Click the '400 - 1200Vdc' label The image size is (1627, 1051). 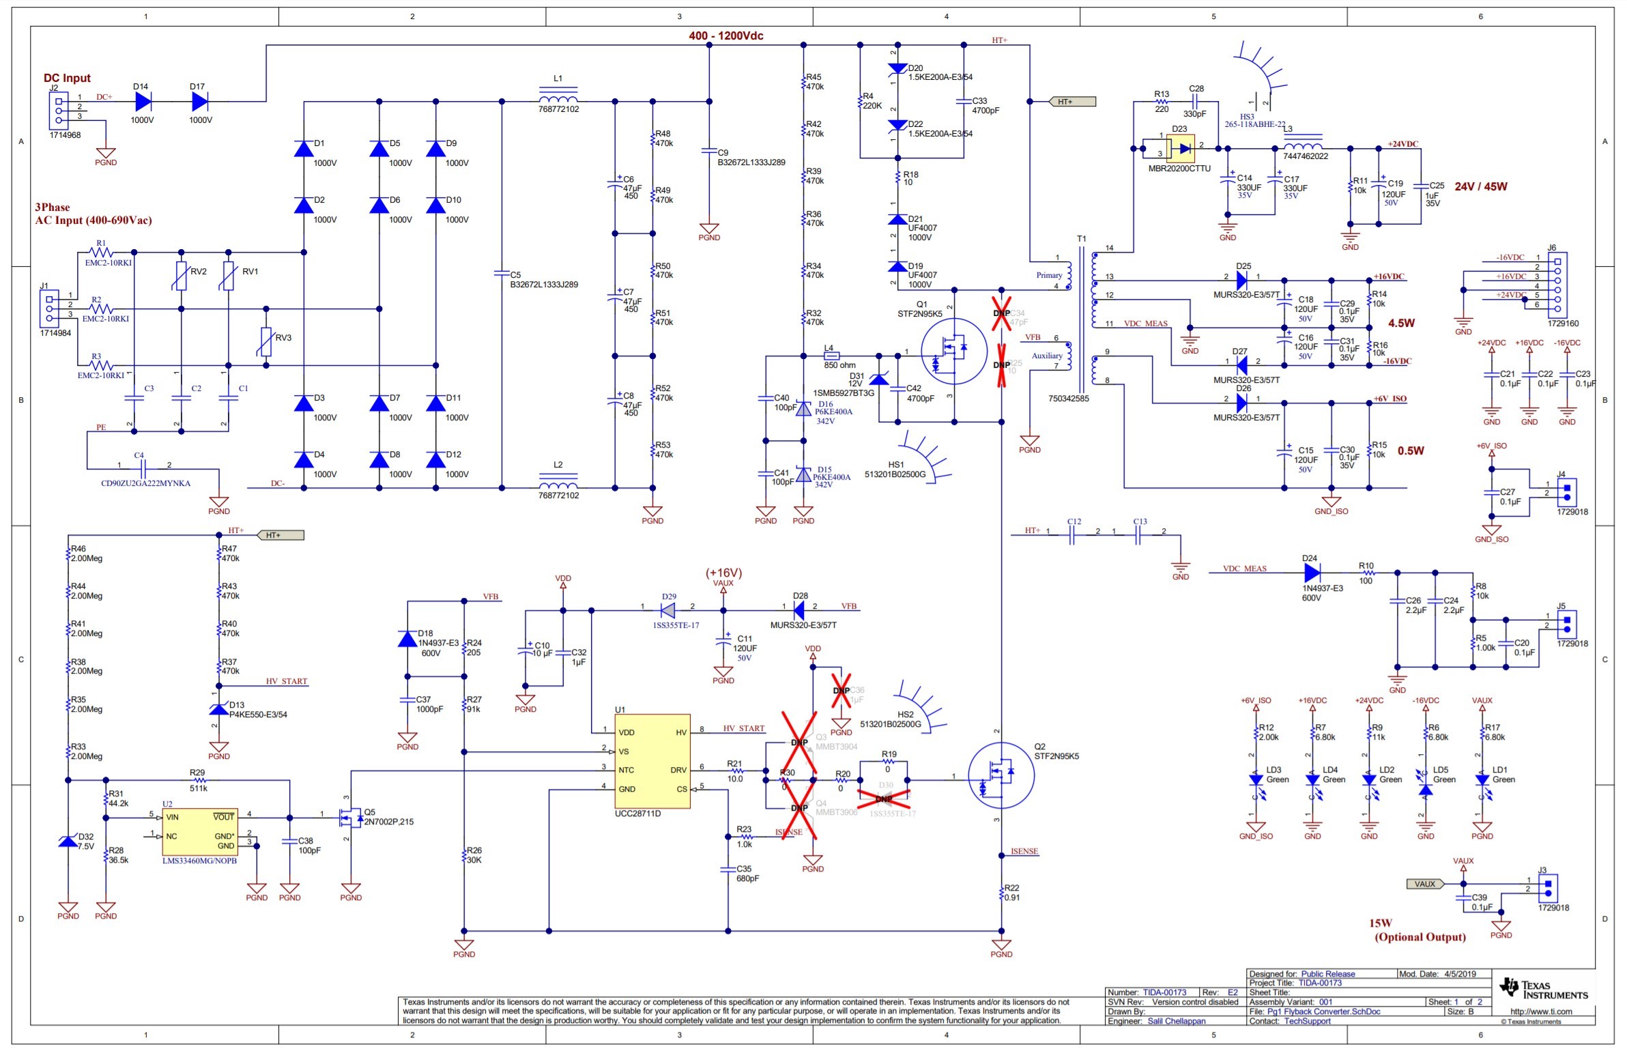tap(725, 35)
